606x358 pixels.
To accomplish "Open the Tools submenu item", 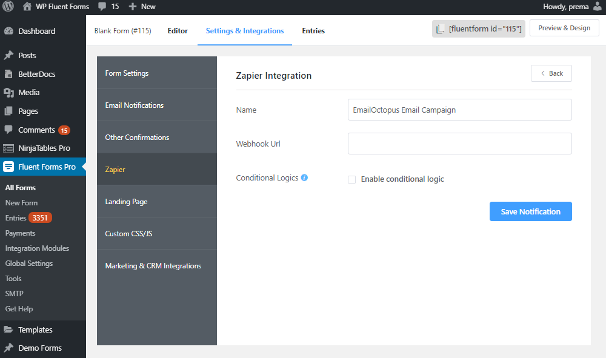I will click(x=13, y=278).
